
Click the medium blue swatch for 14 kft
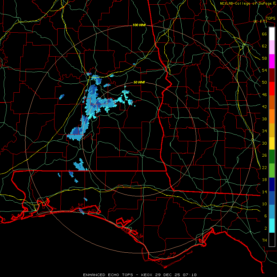[272, 198]
